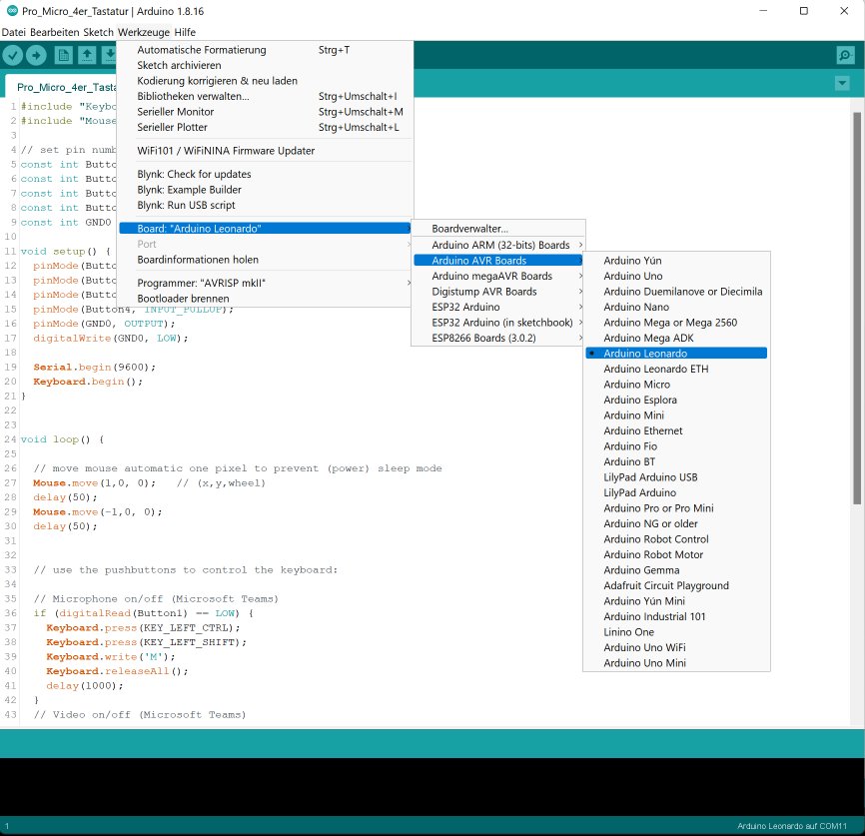Screen dimensions: 865x836
Task: Click the Pro_Micro_4er_Tastatur sketch tab
Action: coord(62,87)
